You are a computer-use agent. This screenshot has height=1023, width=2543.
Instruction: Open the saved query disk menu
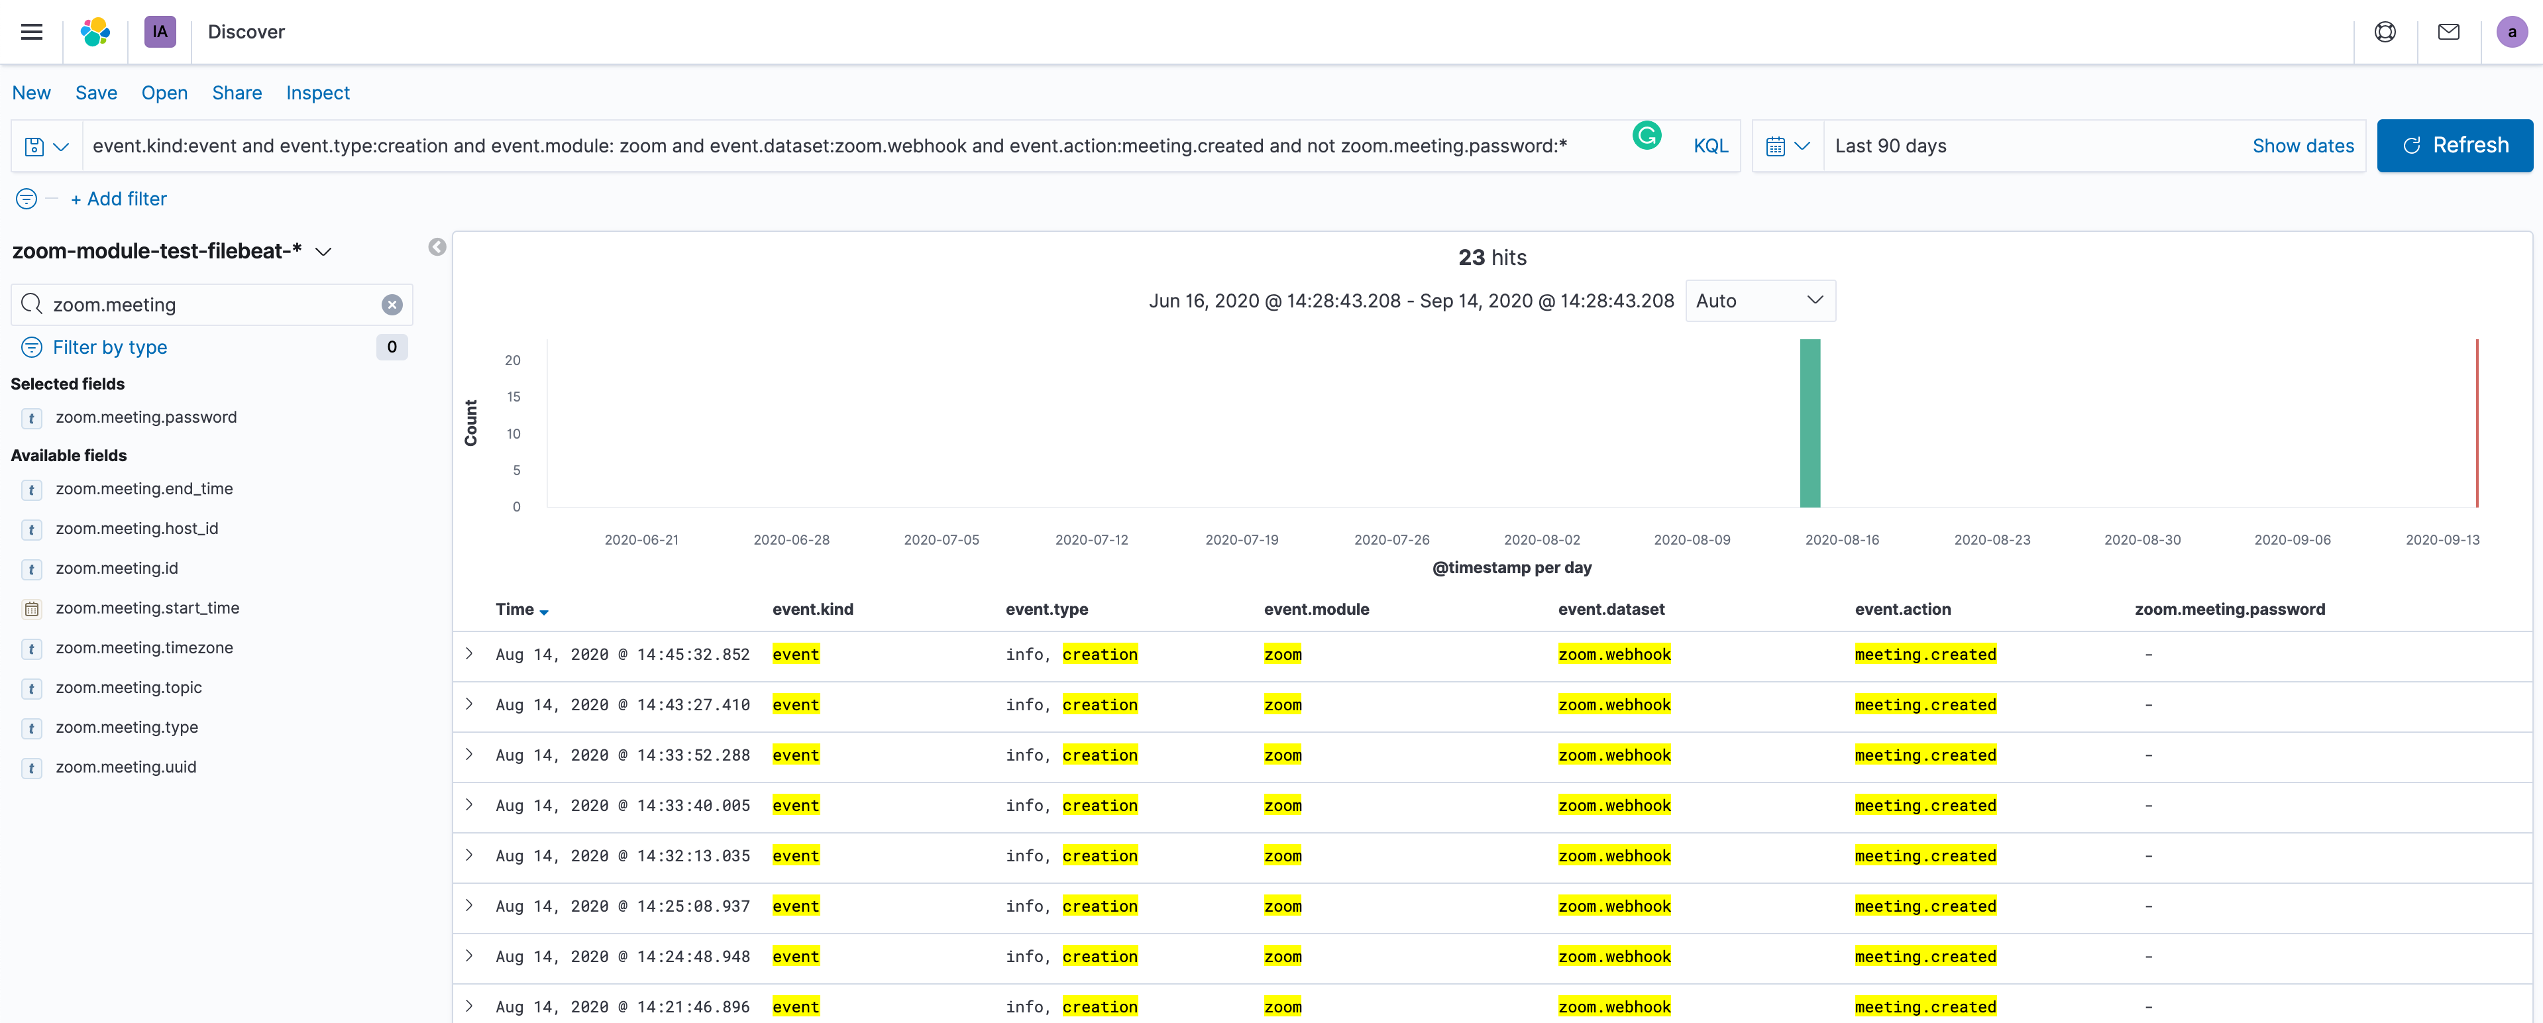point(46,146)
